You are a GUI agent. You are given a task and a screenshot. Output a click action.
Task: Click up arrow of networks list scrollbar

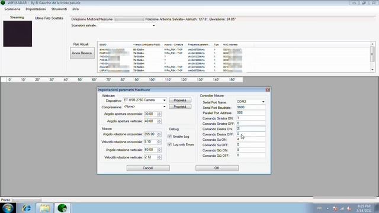pyautogui.click(x=372, y=44)
